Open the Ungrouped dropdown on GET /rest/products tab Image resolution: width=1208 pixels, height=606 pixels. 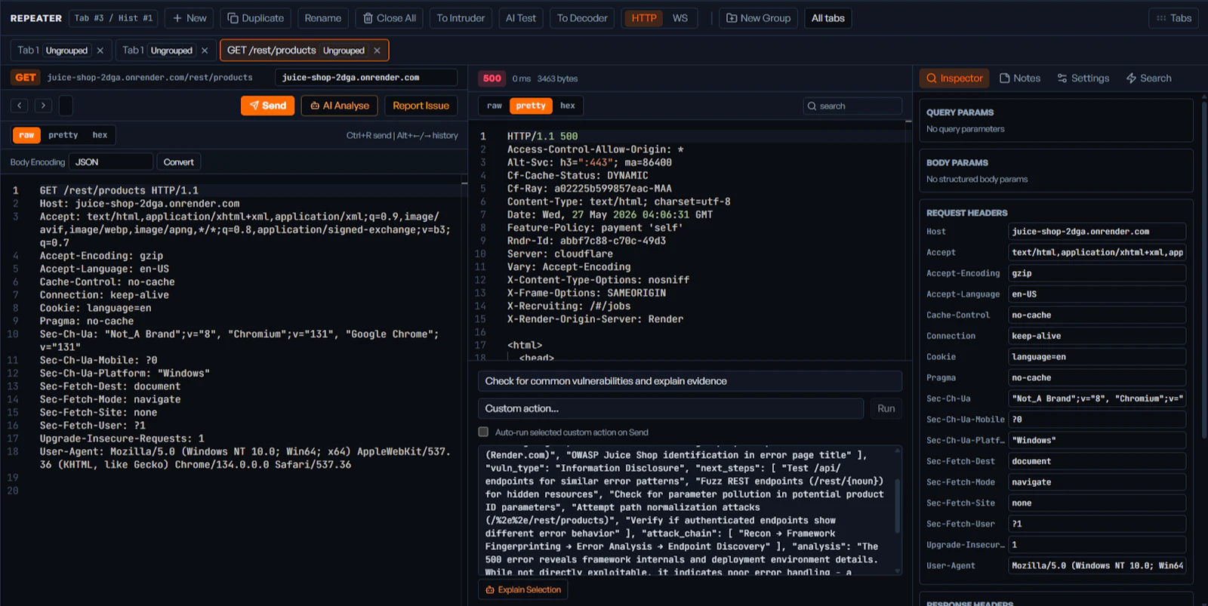[x=344, y=51]
